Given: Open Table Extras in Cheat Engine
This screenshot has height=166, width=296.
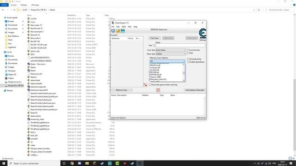Looking at the screenshot, I should [x=201, y=118].
